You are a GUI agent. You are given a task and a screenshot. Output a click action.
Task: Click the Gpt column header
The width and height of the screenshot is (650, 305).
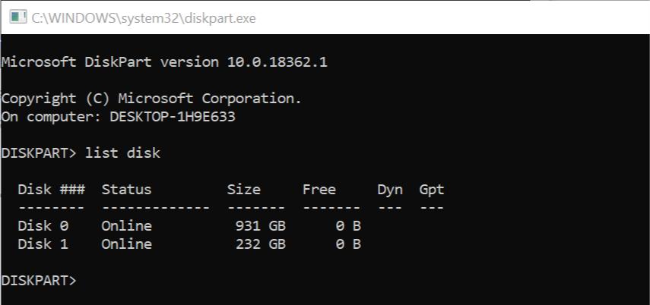point(431,190)
